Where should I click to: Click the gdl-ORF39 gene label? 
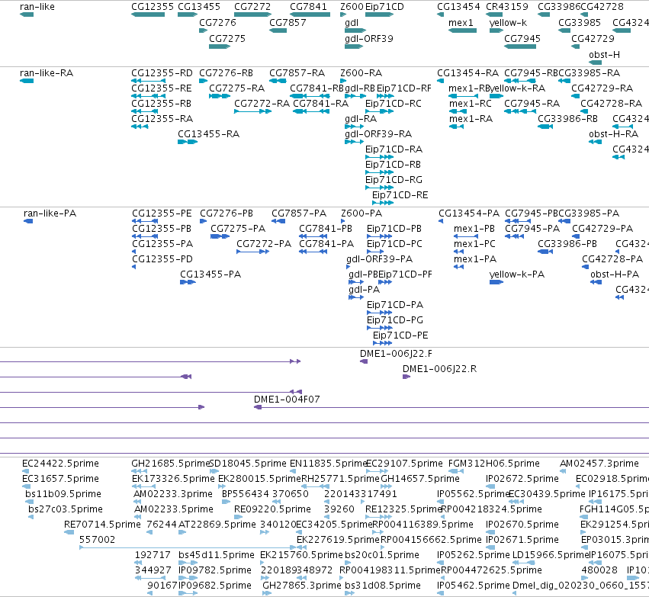[x=369, y=38]
